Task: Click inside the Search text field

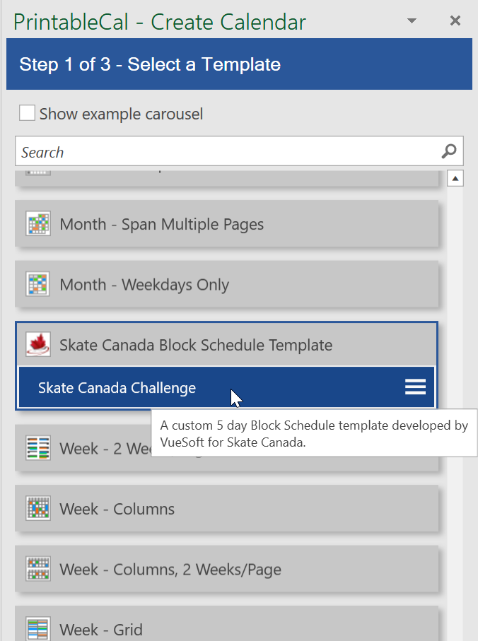Action: [226, 152]
